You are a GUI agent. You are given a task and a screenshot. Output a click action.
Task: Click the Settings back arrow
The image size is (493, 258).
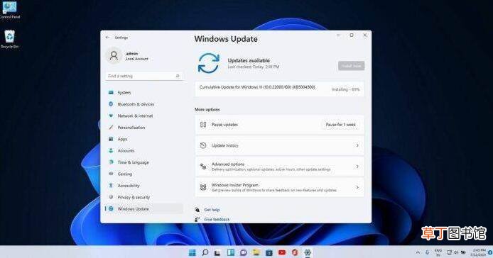point(107,38)
